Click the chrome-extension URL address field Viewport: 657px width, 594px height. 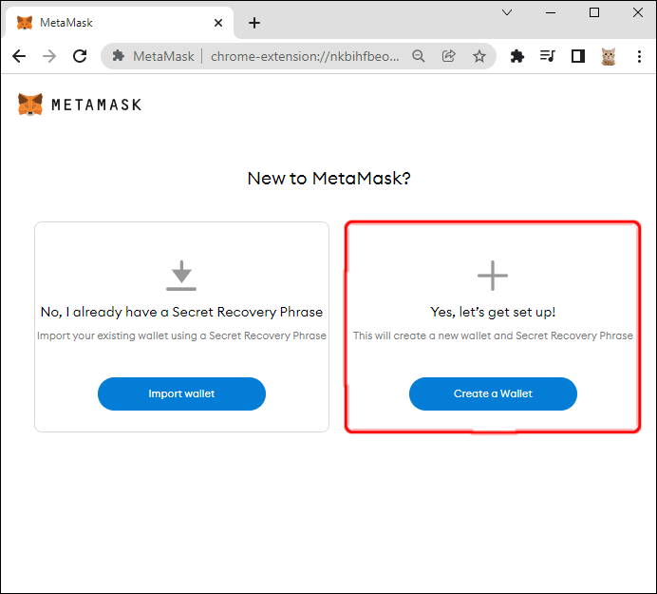click(304, 56)
